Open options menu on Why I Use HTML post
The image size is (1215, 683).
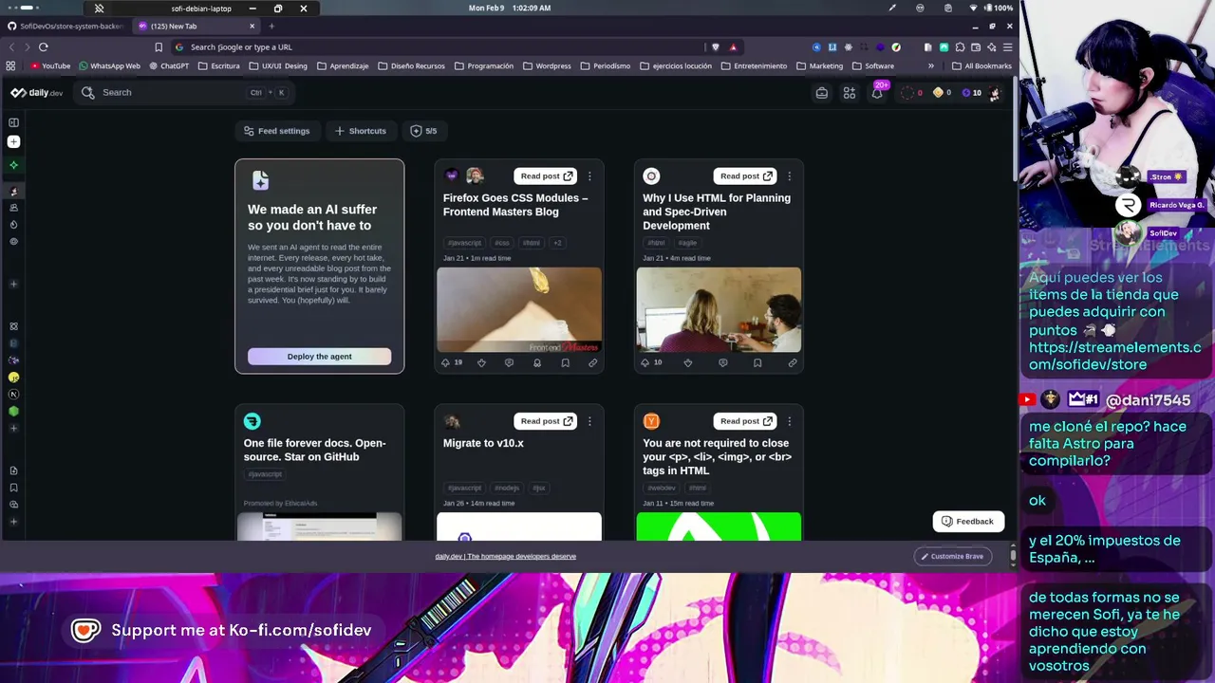789,175
